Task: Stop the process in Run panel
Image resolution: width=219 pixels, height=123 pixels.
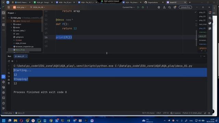Action: [x=12, y=61]
